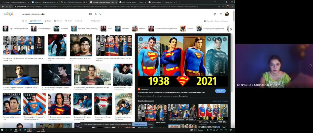Viewport: 313px width, 133px height.
Task: Open Google Lens on preview image
Action: (x=209, y=39)
